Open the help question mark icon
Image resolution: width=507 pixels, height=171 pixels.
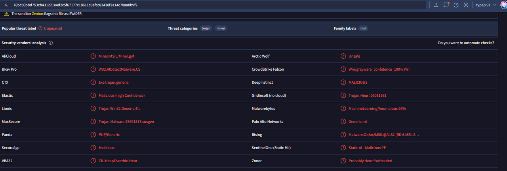(x=456, y=5)
